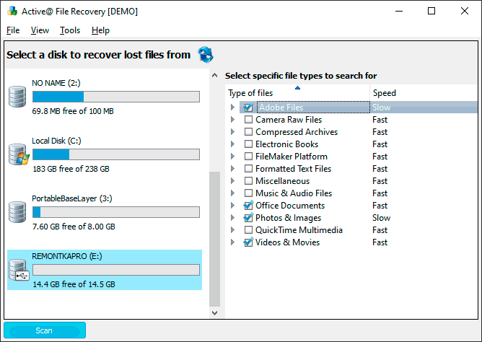
Task: Expand the Formatted Text Files node
Action: tap(232, 169)
